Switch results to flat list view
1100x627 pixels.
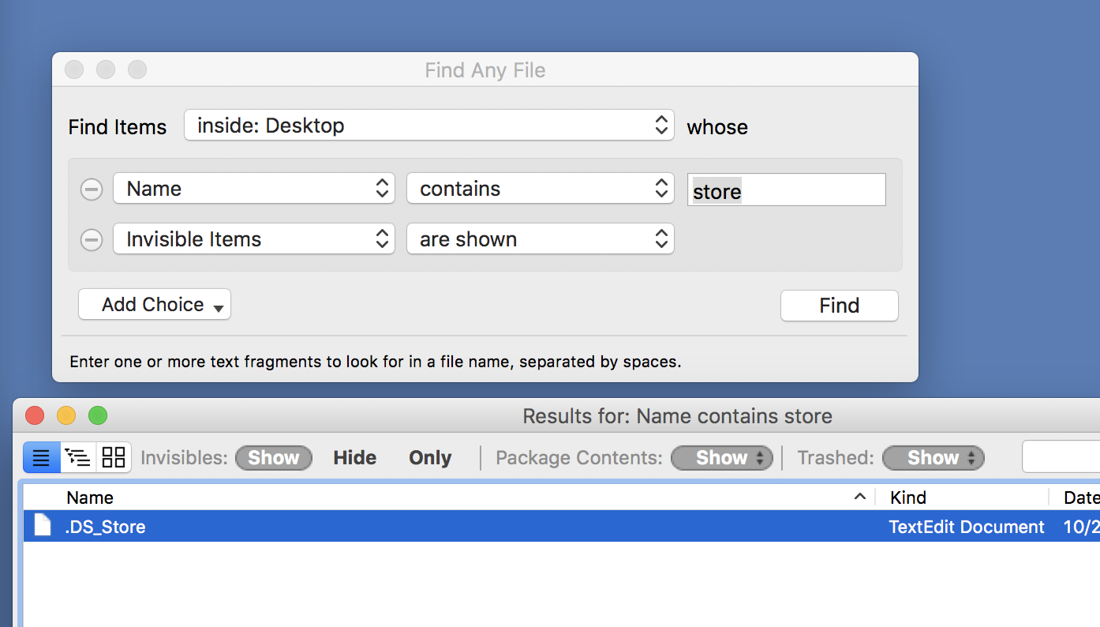42,457
